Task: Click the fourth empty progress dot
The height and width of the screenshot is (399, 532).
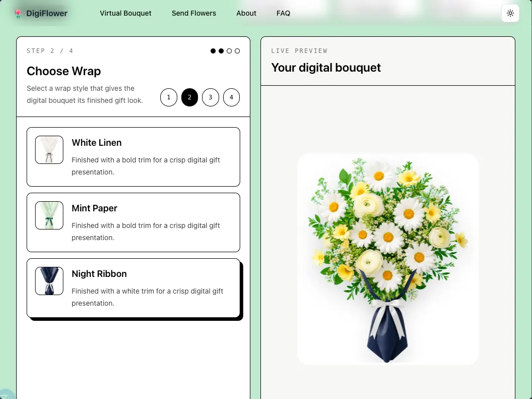Action: [237, 51]
